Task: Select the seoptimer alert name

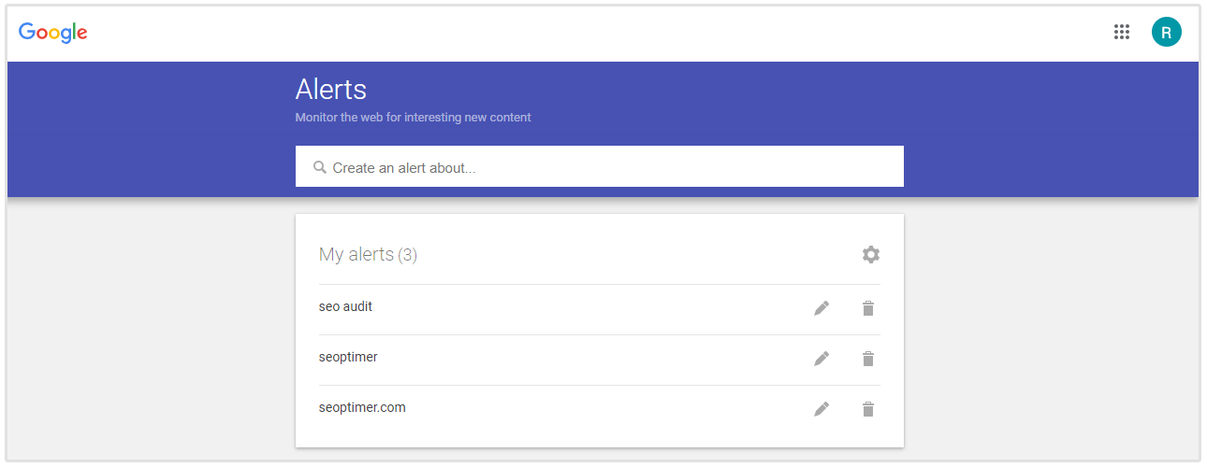Action: (x=348, y=357)
